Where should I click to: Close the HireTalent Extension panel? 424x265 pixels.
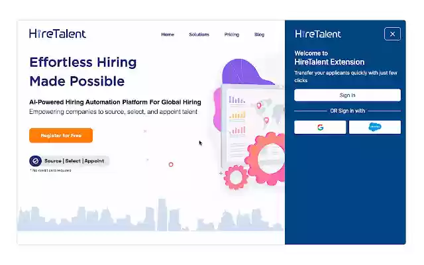coord(392,34)
